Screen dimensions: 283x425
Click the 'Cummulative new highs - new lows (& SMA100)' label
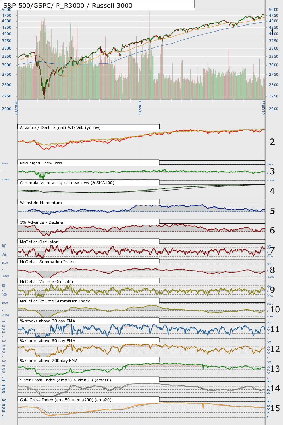click(67, 183)
